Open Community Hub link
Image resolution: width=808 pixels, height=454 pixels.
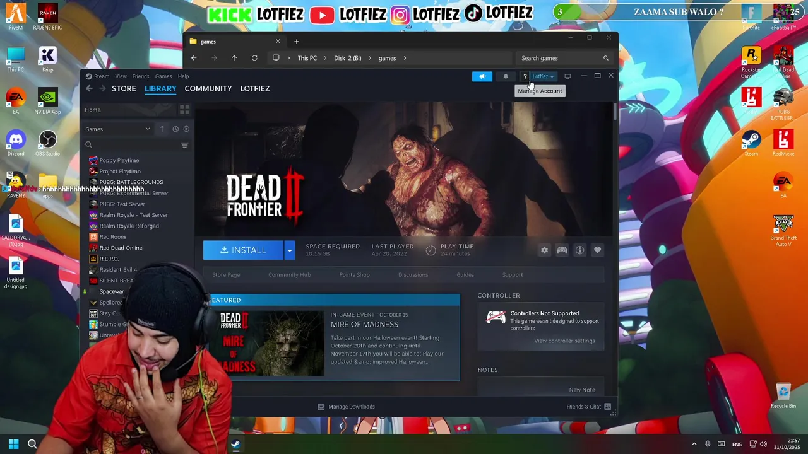(289, 275)
